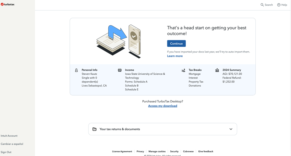Click the Tax Breaks hand icon

click(183, 70)
